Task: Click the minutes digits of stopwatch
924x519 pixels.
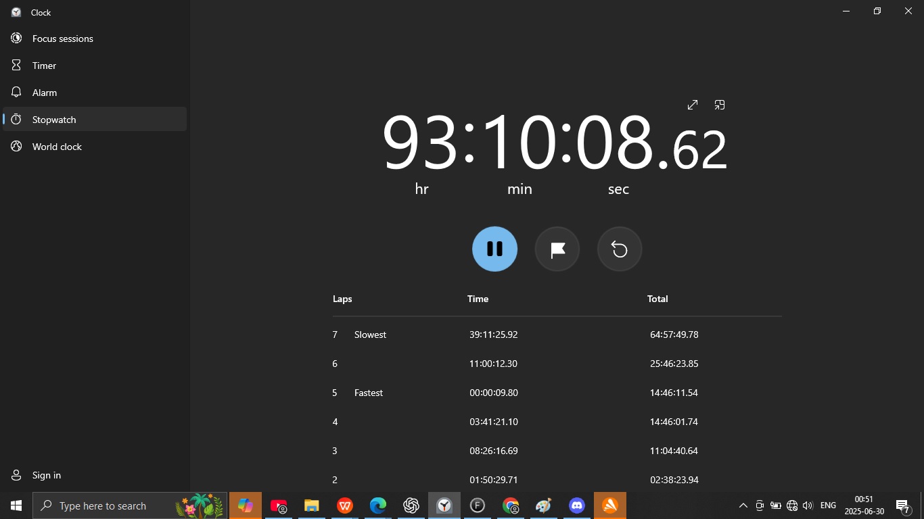Action: pyautogui.click(x=519, y=143)
